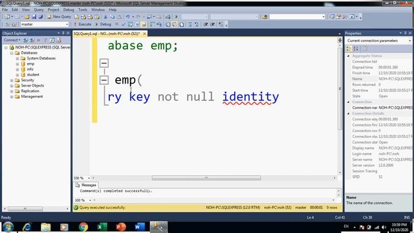Viewport: 414px width, 233px height.
Task: Open the File menu
Action: tap(5, 10)
